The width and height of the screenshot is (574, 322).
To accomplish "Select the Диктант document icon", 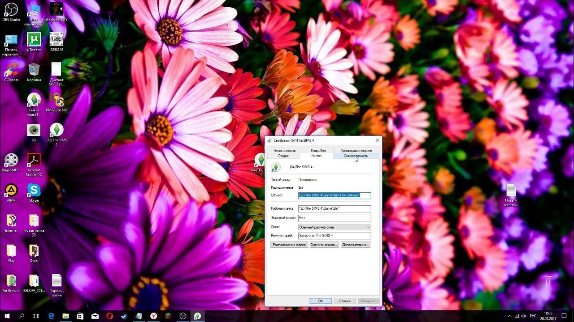I will pyautogui.click(x=57, y=74).
